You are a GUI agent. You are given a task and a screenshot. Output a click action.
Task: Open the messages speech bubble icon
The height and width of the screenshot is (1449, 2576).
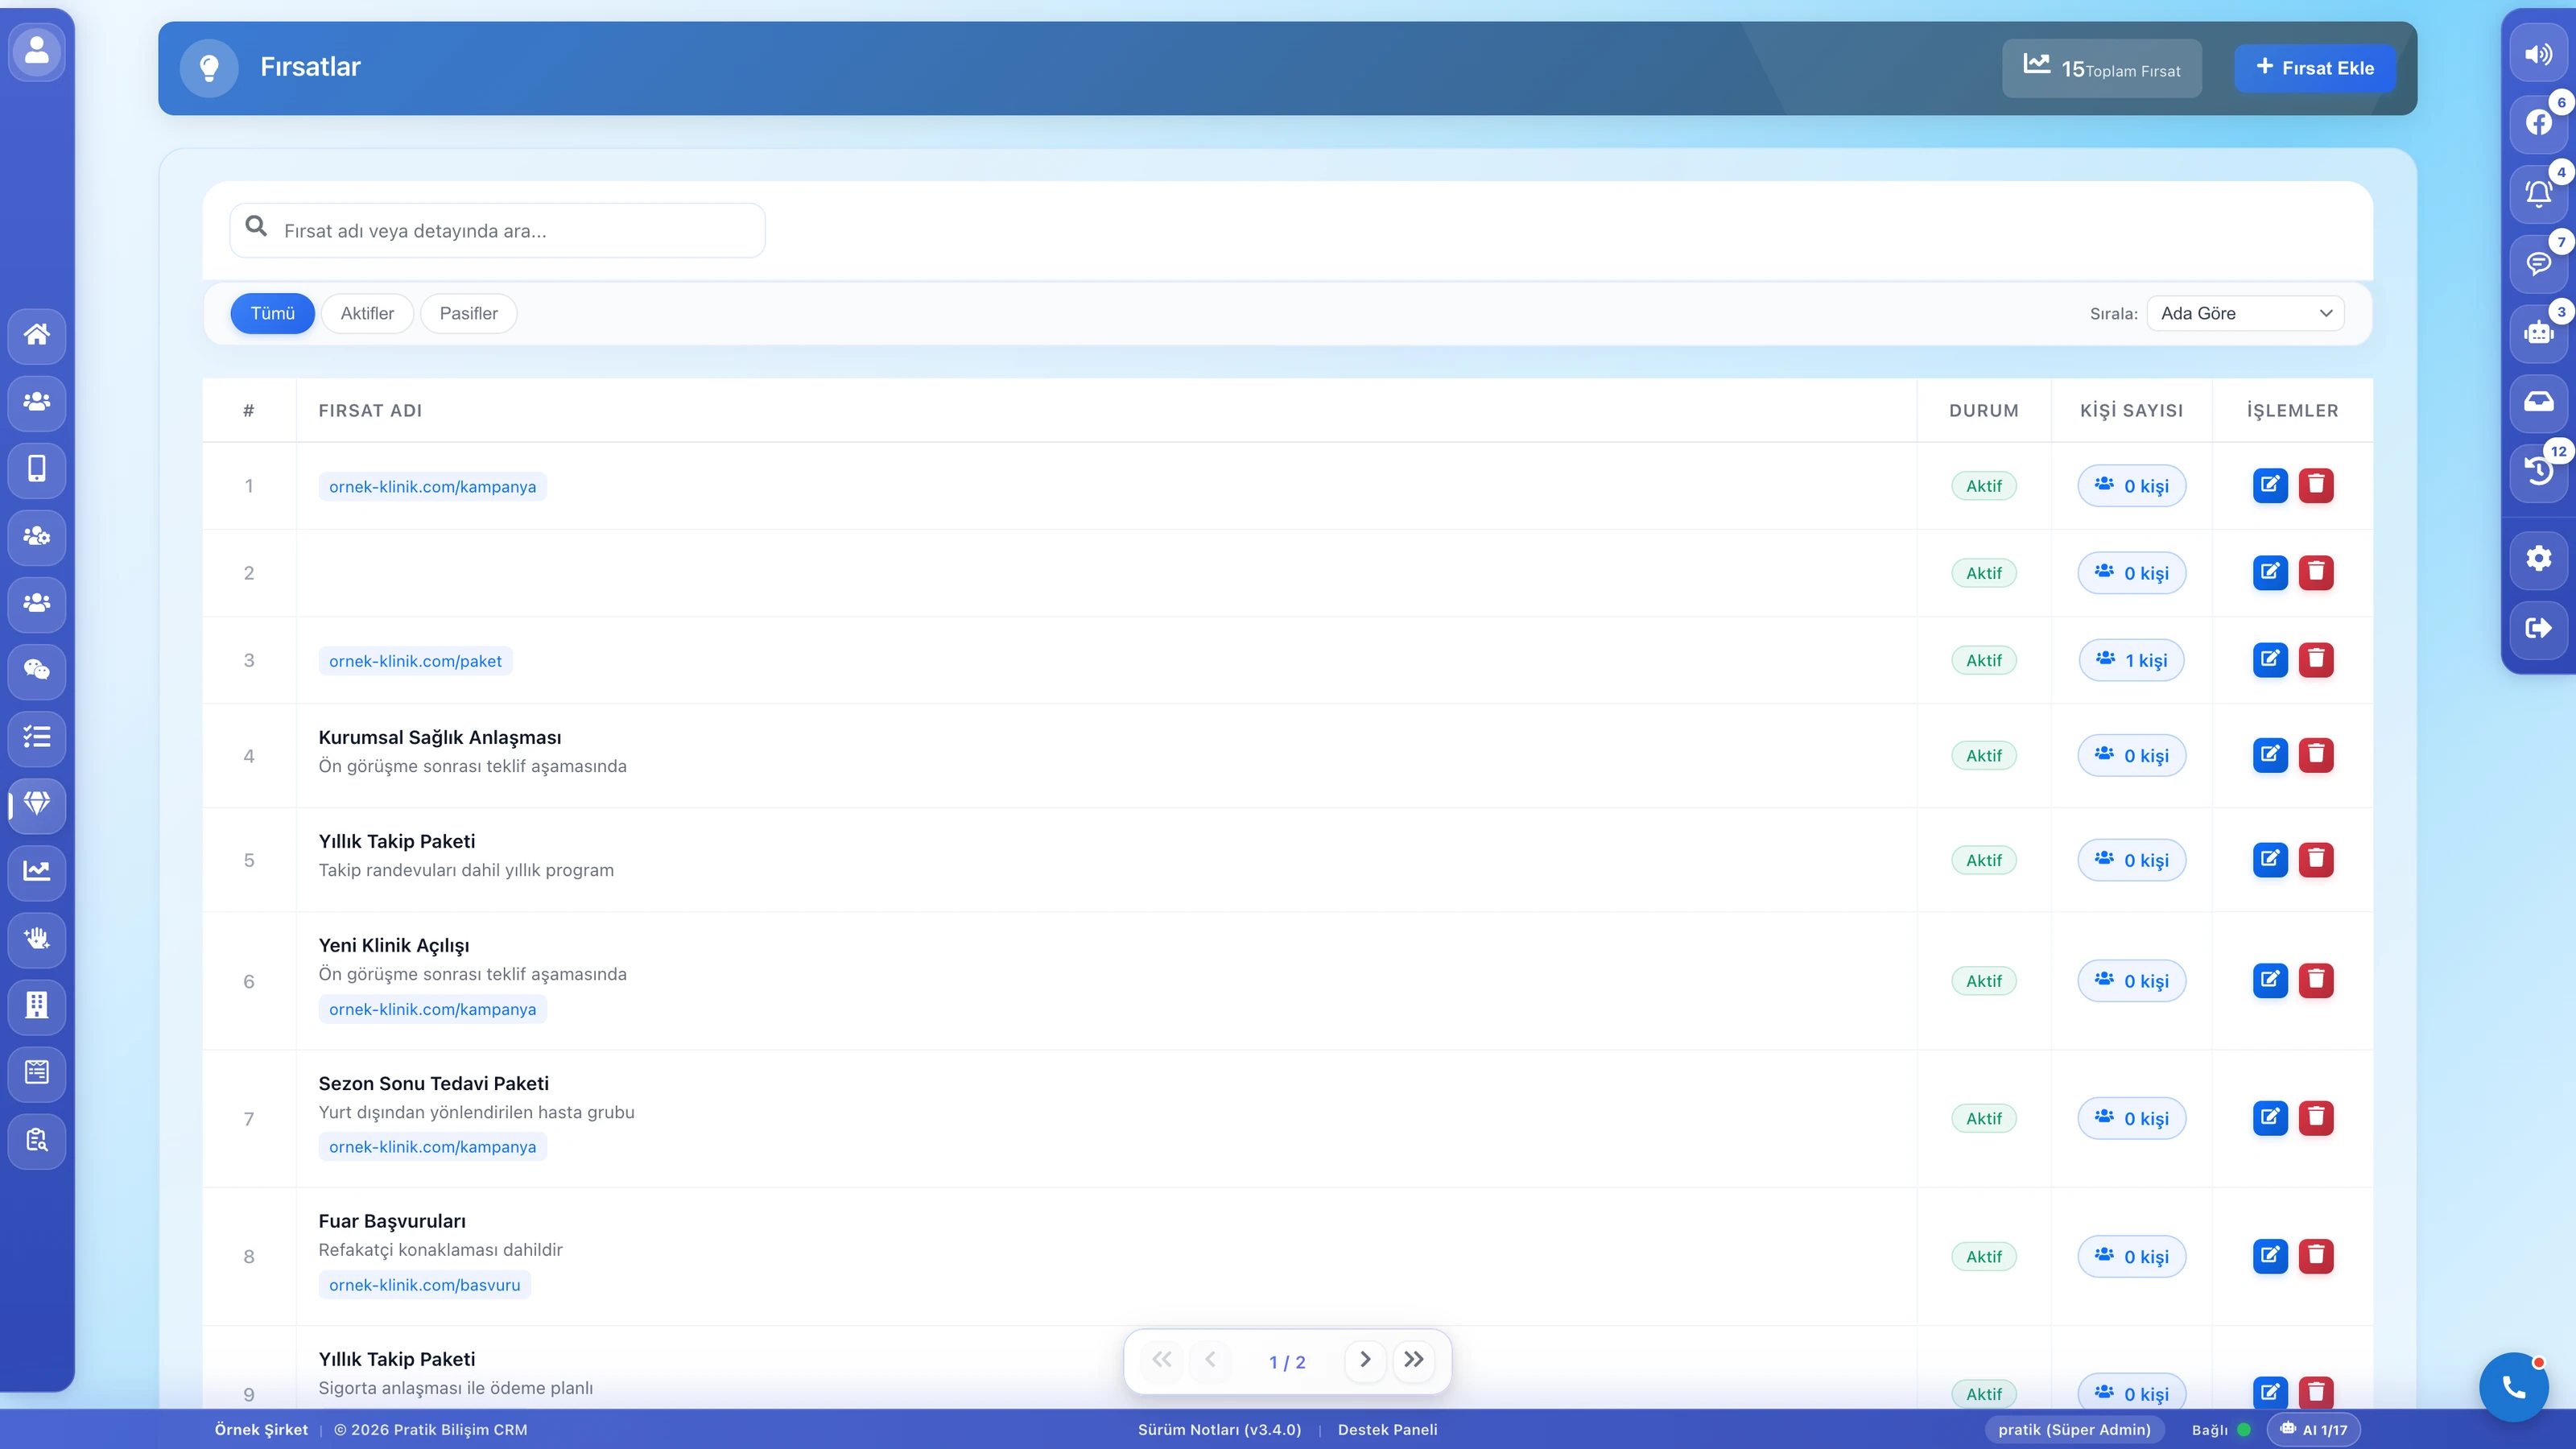point(2538,263)
